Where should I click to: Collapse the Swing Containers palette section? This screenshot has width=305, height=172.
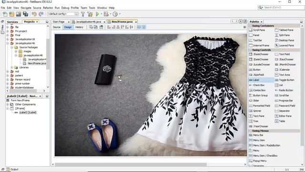click(251, 26)
